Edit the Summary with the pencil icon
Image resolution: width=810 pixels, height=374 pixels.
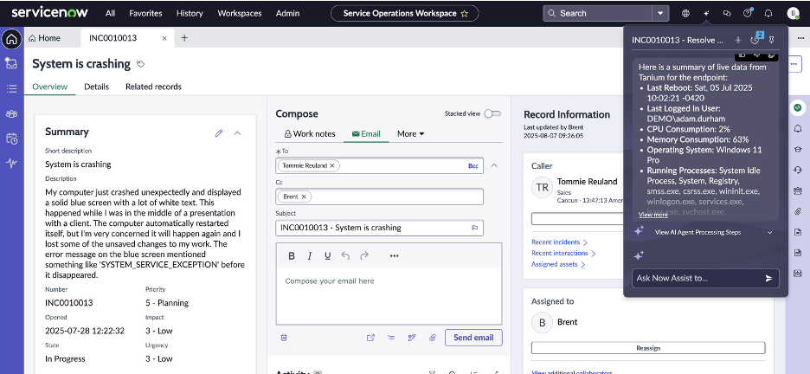pyautogui.click(x=219, y=132)
